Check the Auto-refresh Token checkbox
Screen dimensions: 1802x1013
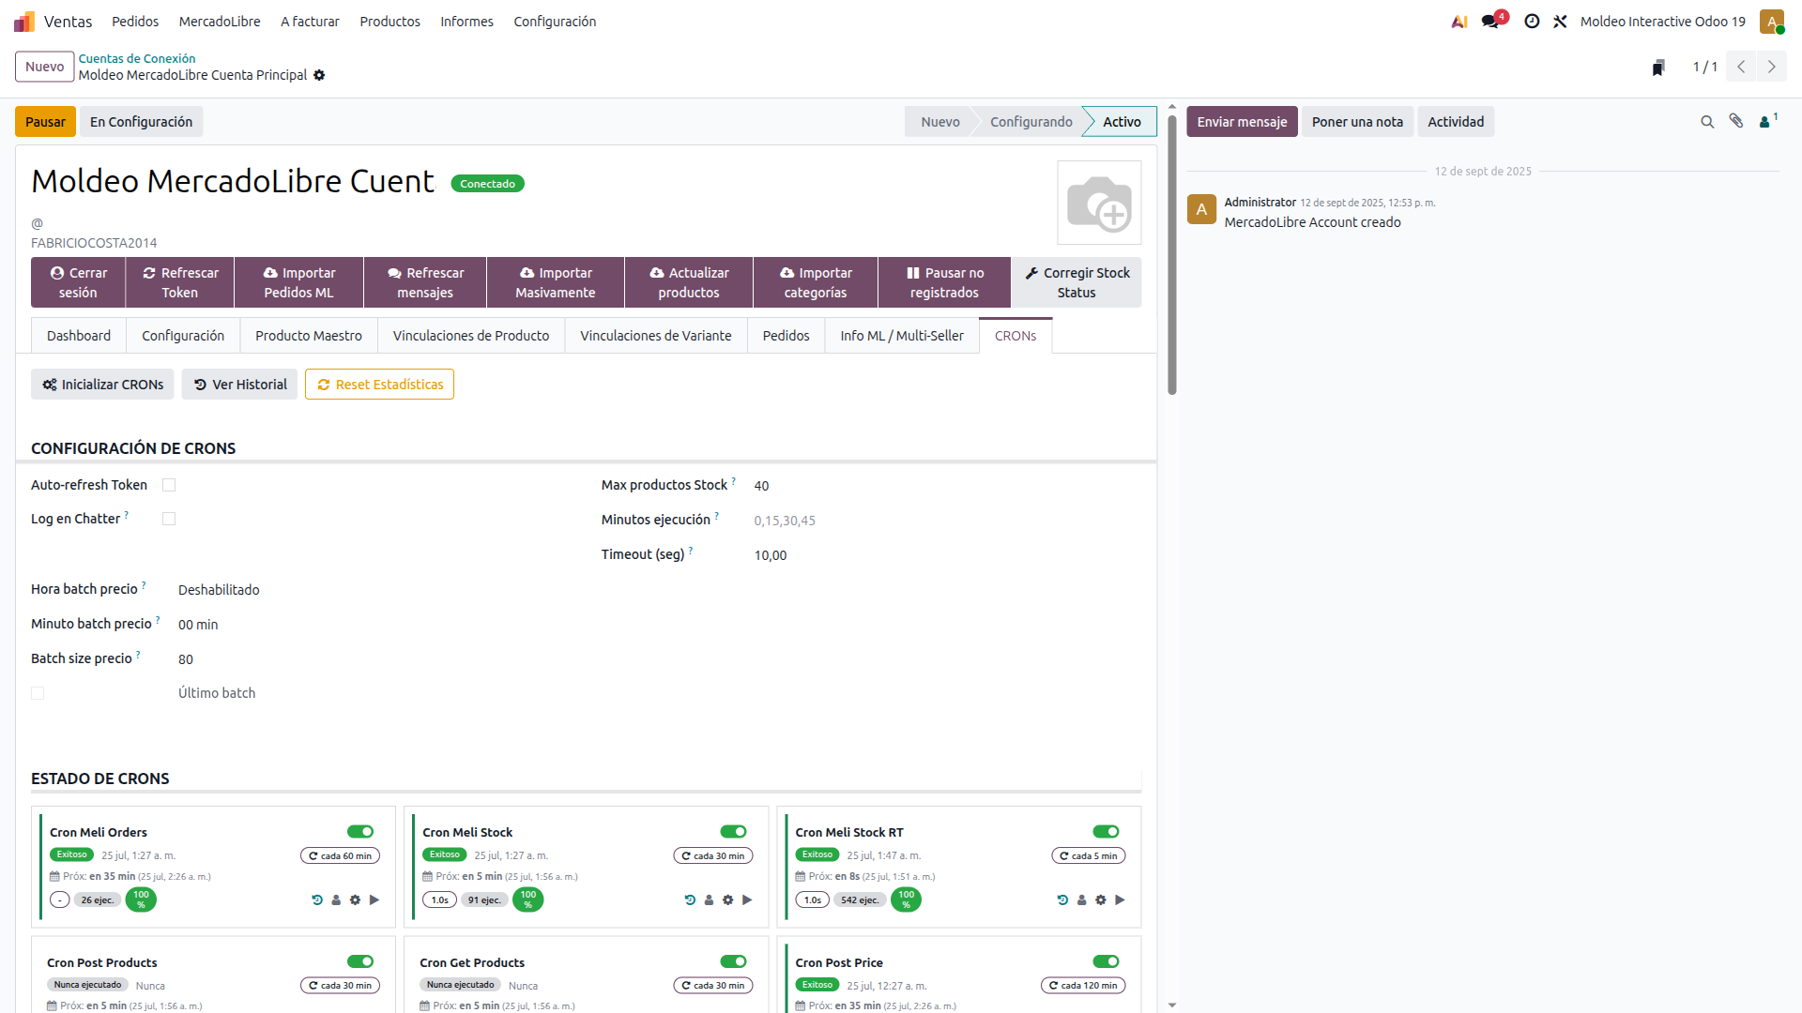click(169, 485)
